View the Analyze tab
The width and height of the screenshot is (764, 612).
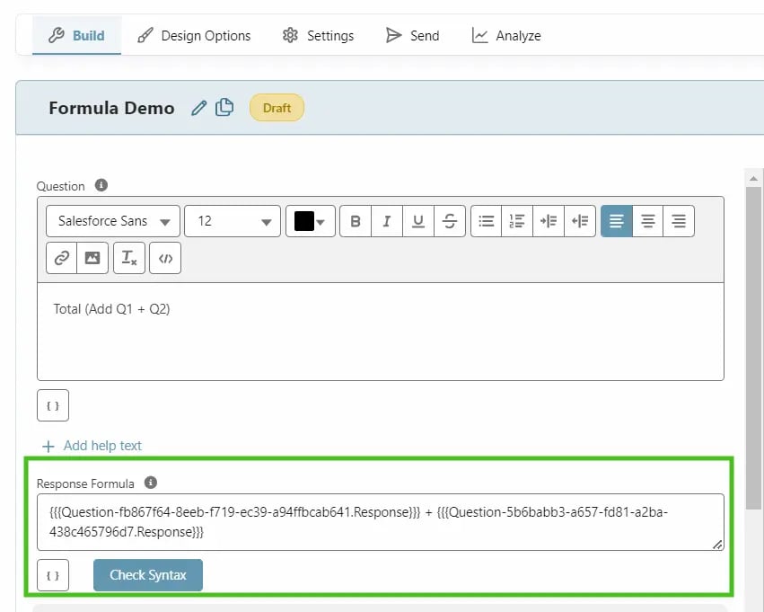[506, 36]
